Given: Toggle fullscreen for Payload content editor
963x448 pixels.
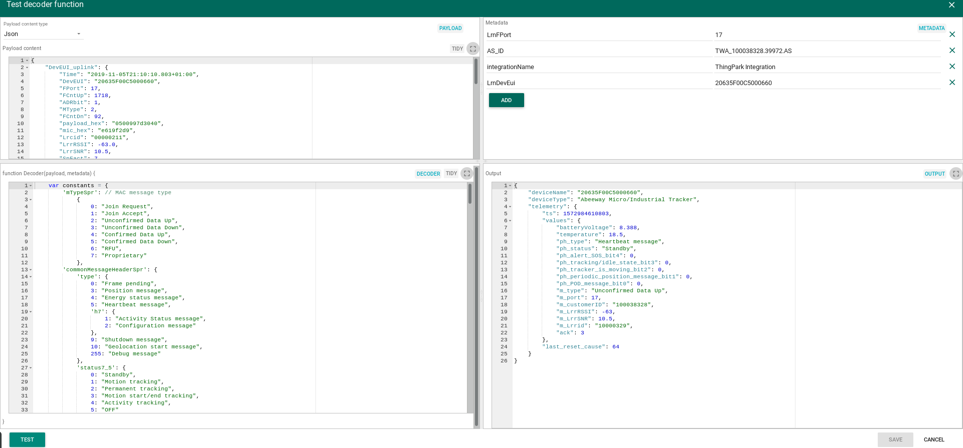Looking at the screenshot, I should (473, 49).
